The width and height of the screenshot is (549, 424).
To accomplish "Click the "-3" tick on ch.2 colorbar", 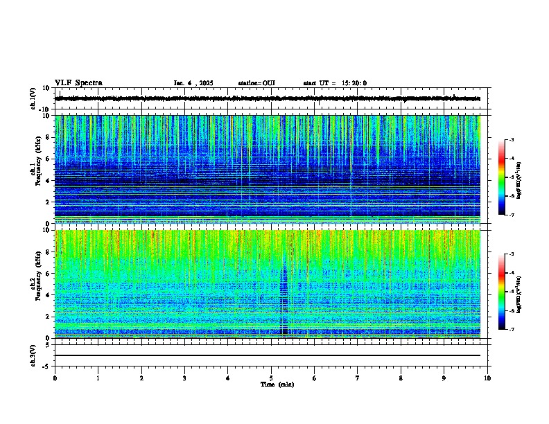I will pos(512,254).
